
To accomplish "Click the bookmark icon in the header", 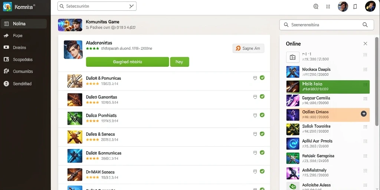I will click(355, 7).
